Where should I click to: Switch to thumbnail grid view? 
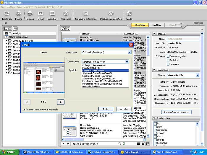(x=138, y=144)
